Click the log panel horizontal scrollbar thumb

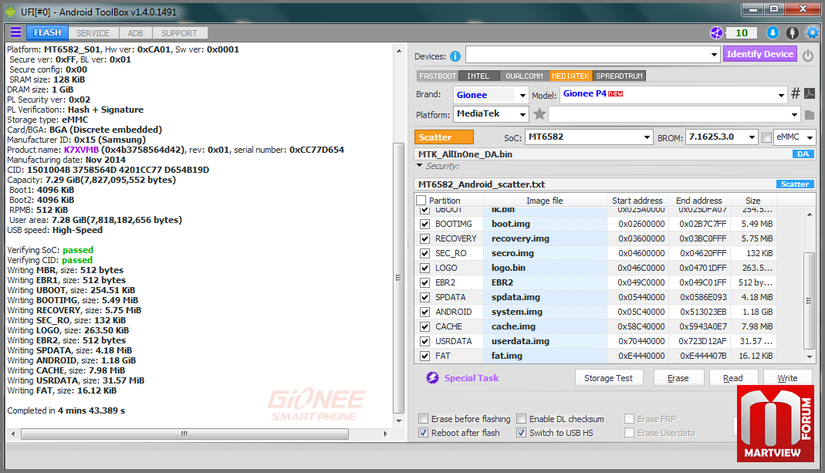tap(184, 434)
